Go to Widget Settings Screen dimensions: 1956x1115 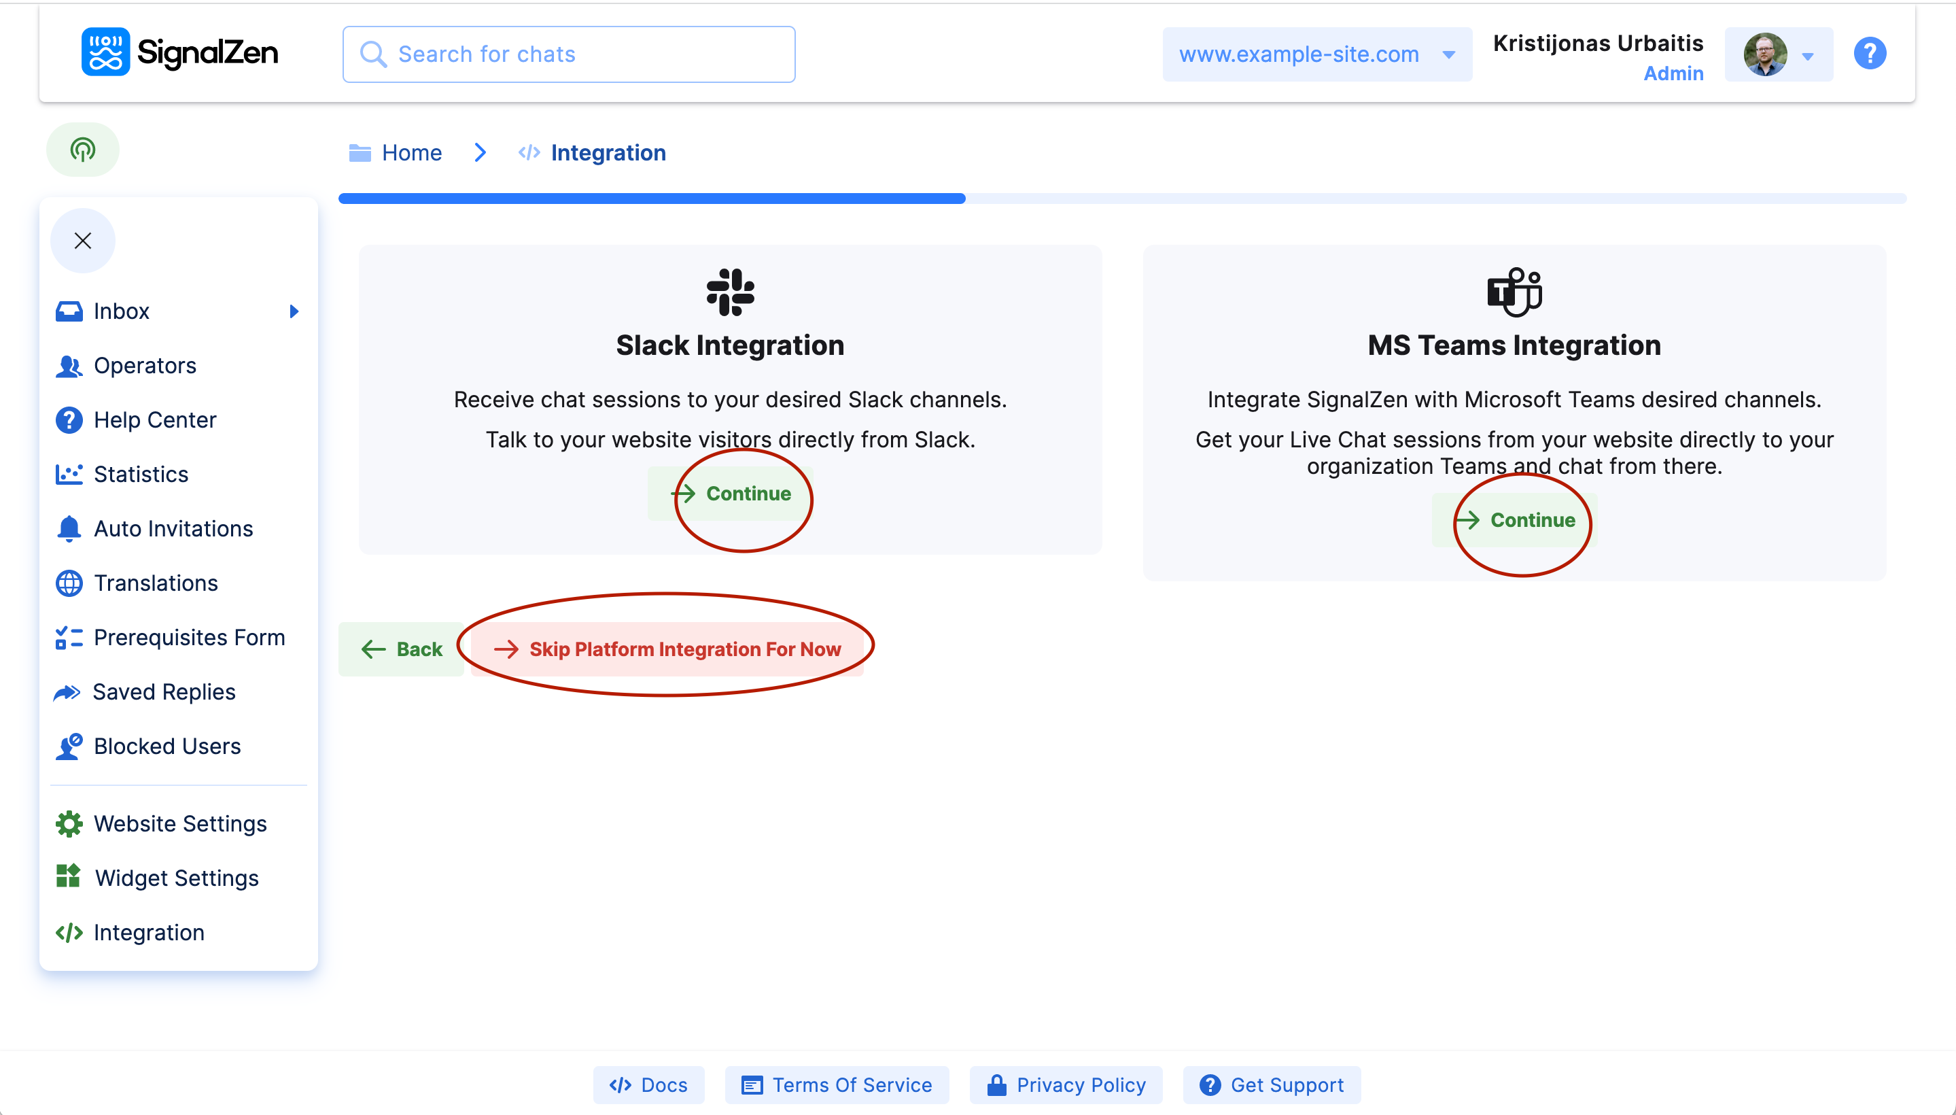click(176, 878)
